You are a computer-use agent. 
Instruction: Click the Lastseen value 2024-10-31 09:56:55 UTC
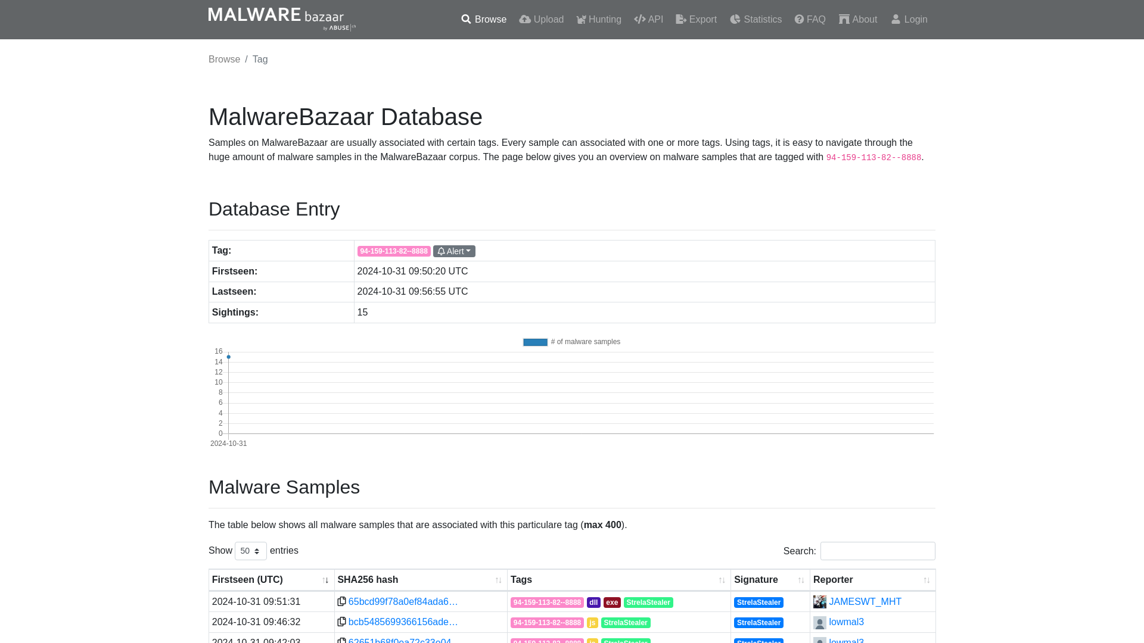412,292
